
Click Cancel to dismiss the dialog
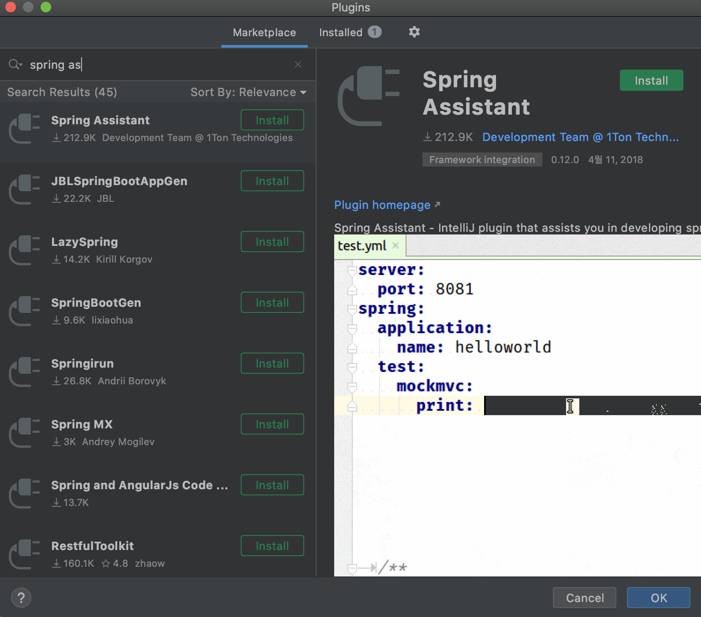click(x=585, y=598)
